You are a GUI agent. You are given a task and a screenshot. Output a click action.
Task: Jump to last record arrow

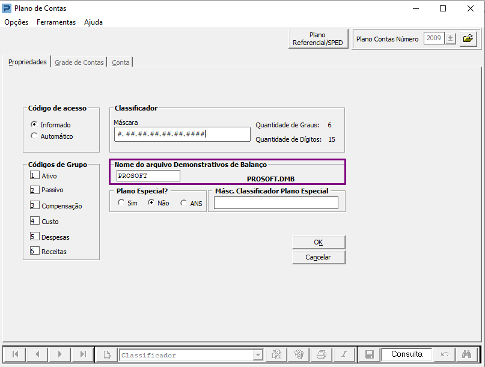tap(82, 354)
